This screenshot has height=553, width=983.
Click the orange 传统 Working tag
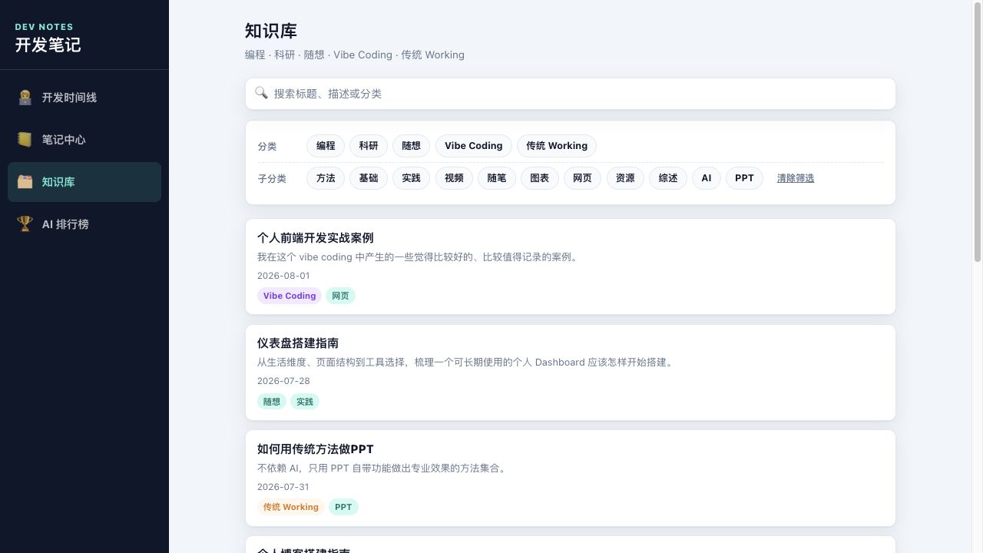(x=291, y=507)
